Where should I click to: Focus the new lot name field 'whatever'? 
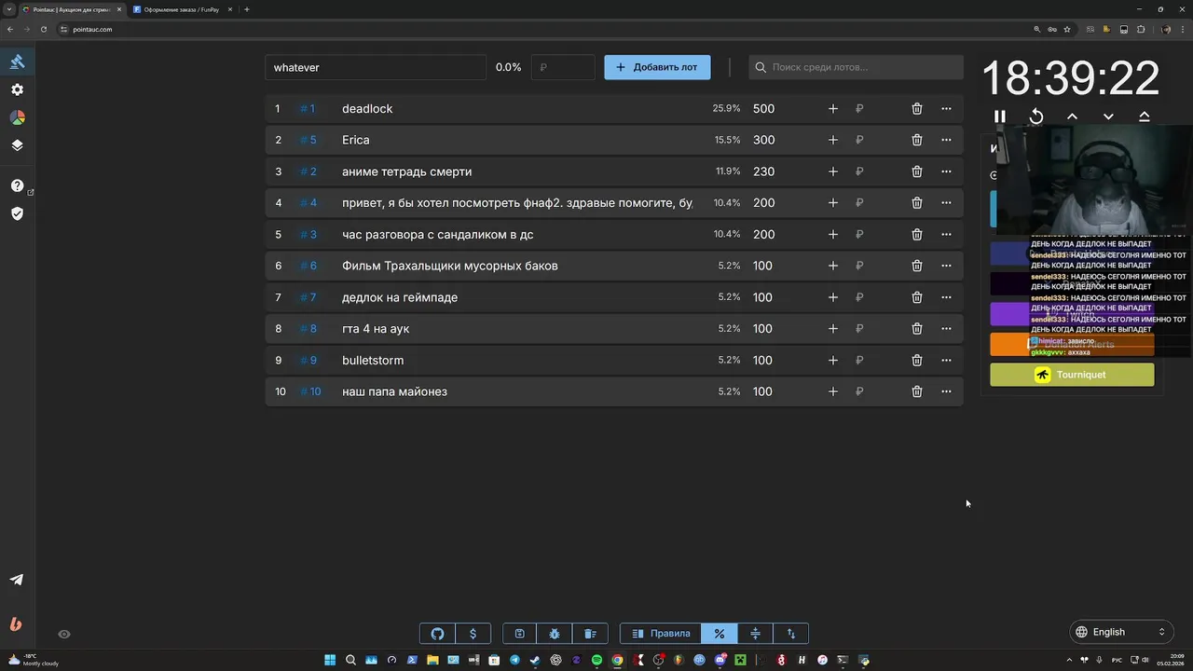coord(376,67)
